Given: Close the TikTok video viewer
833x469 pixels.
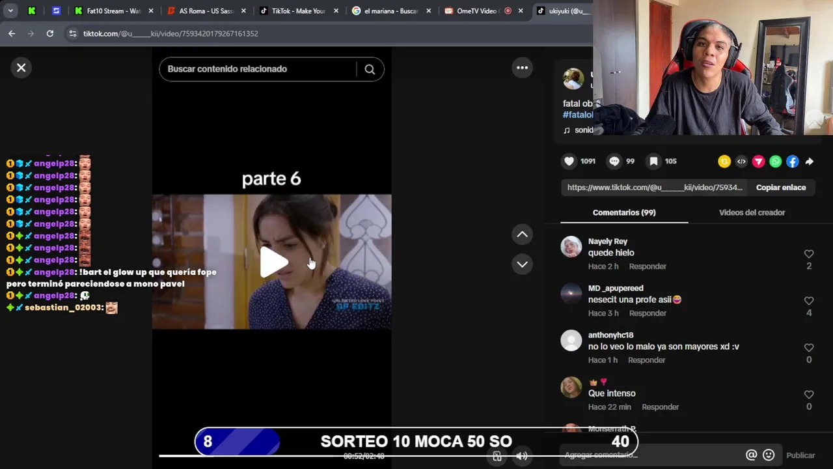Looking at the screenshot, I should [x=21, y=68].
